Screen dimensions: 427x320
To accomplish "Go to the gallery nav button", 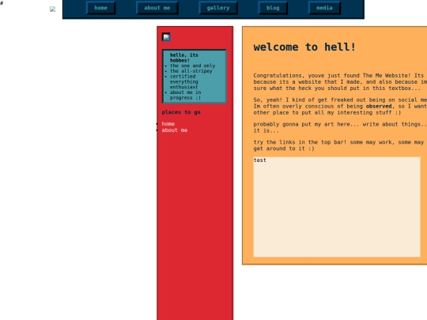I will pos(218,8).
